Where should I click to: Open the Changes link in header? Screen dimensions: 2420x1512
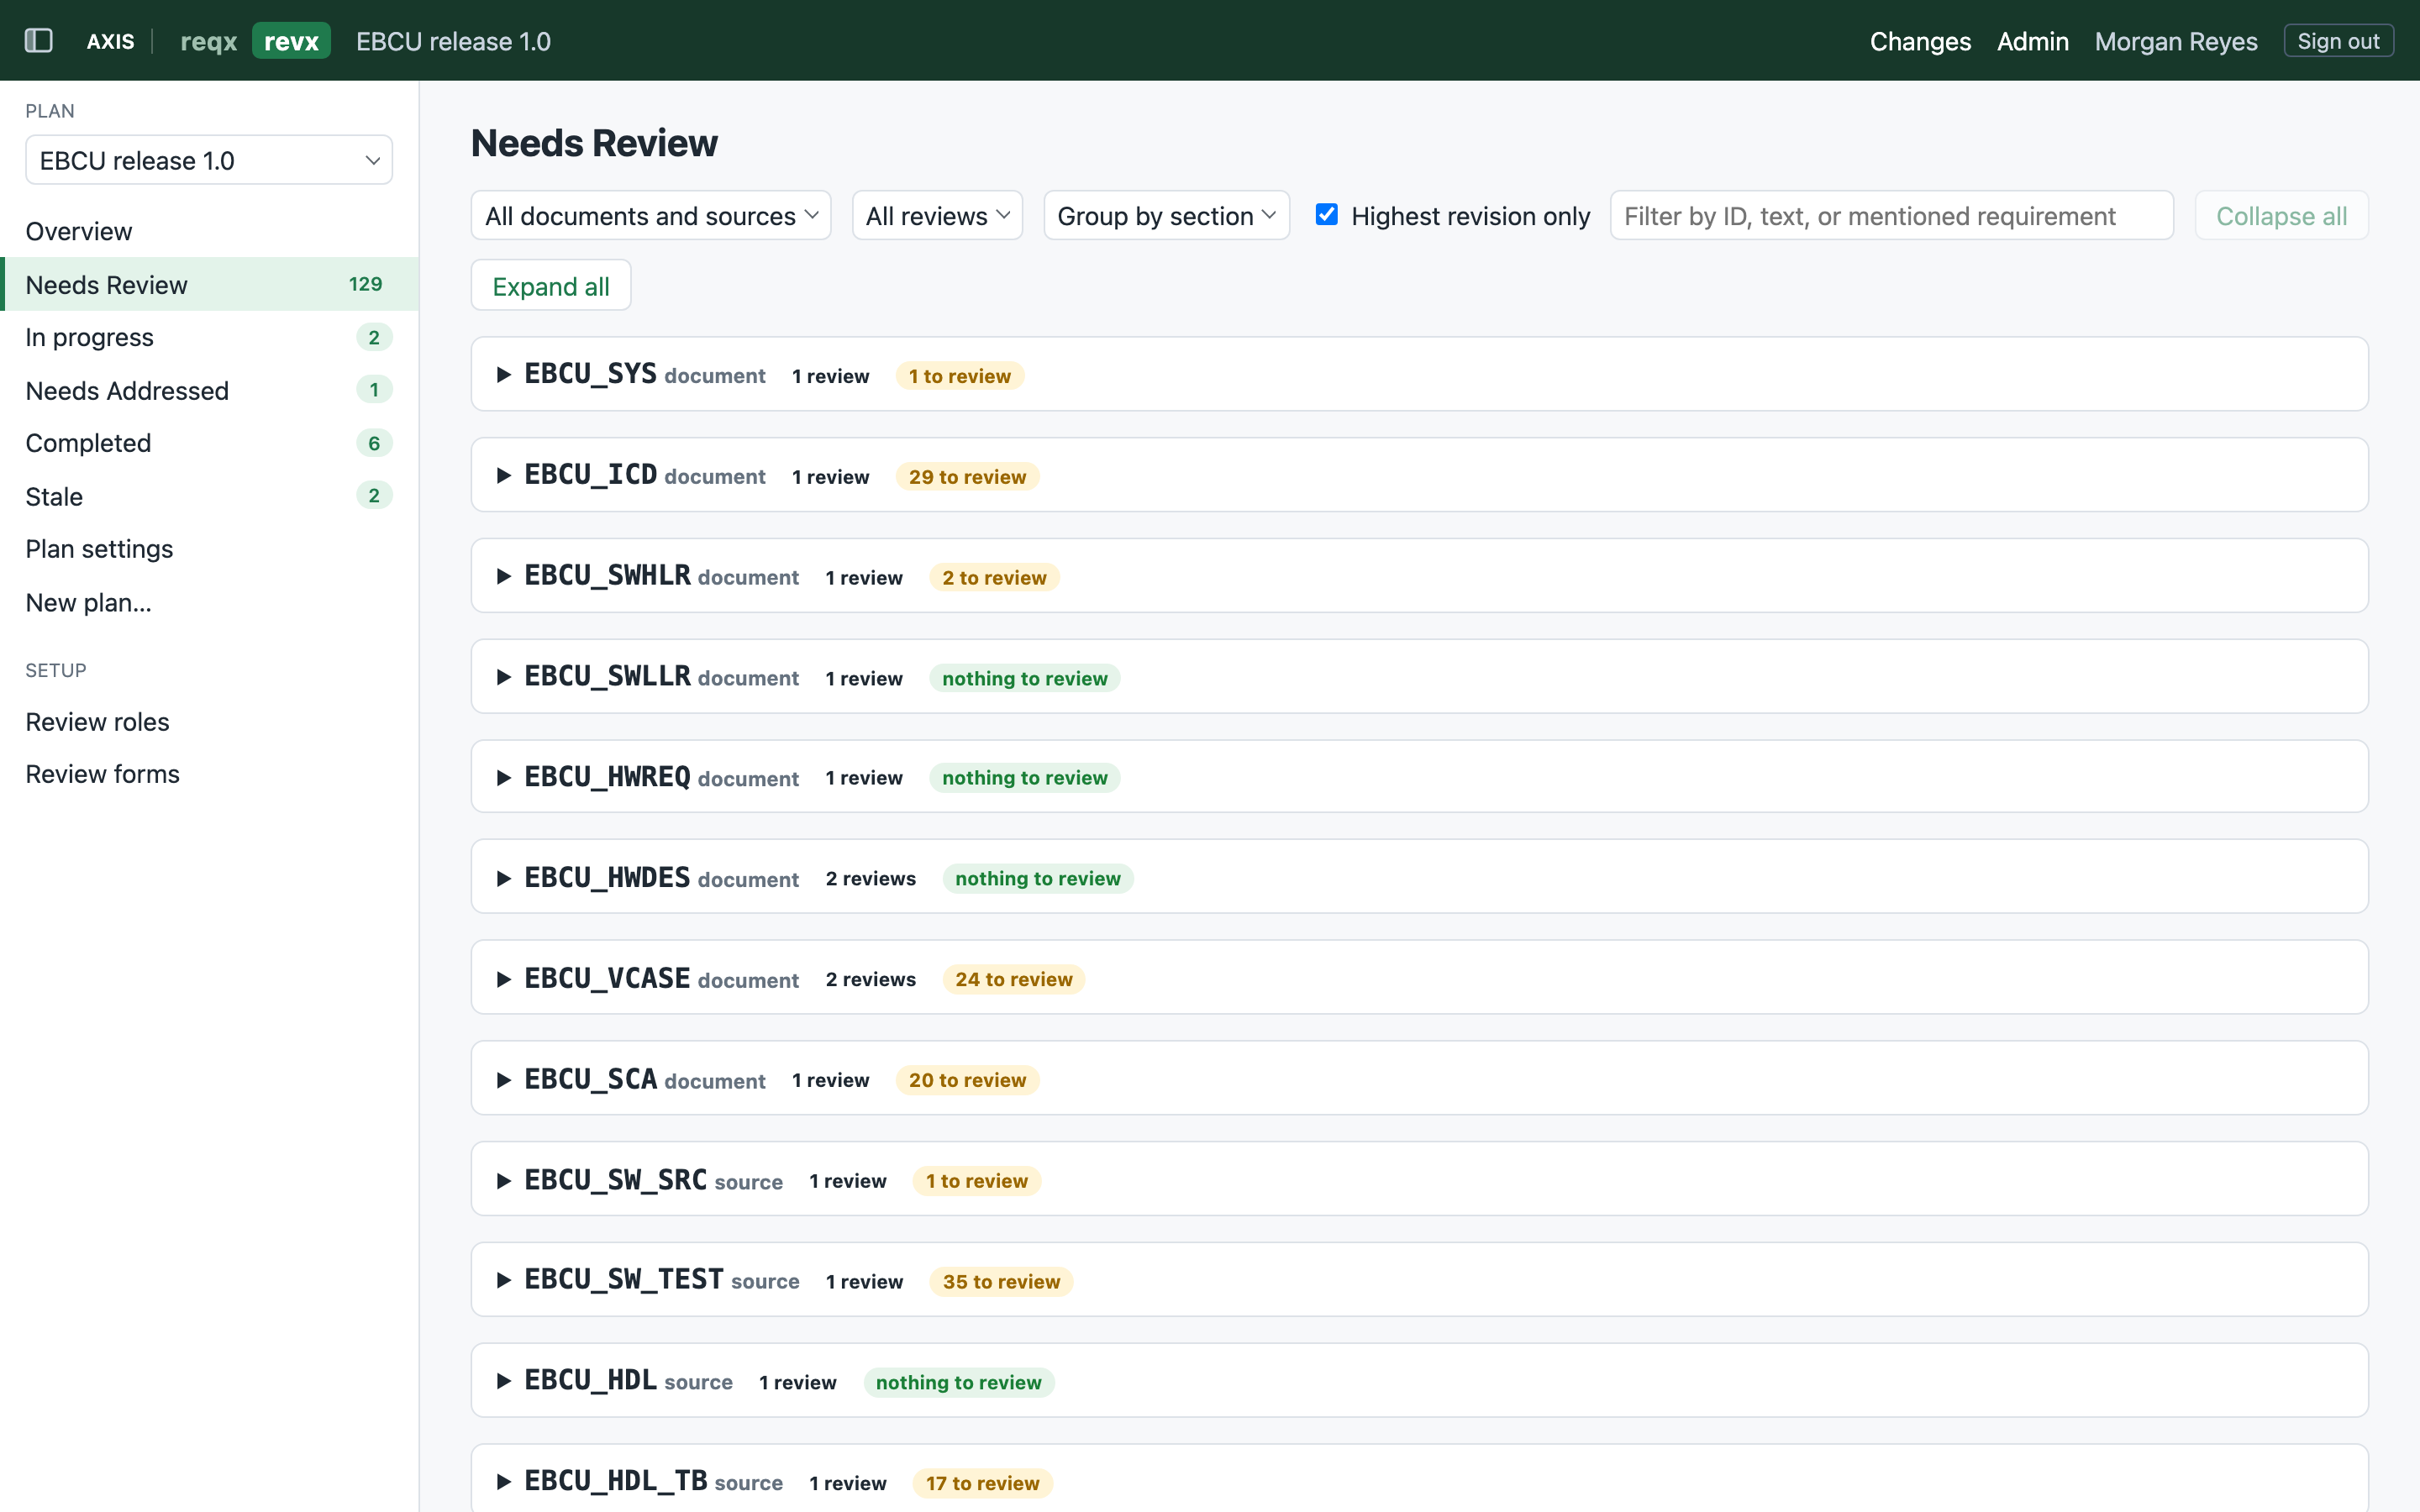pos(1920,41)
